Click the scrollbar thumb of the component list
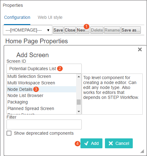Viewport: 147px width, 156px height. pyautogui.click(x=79, y=102)
